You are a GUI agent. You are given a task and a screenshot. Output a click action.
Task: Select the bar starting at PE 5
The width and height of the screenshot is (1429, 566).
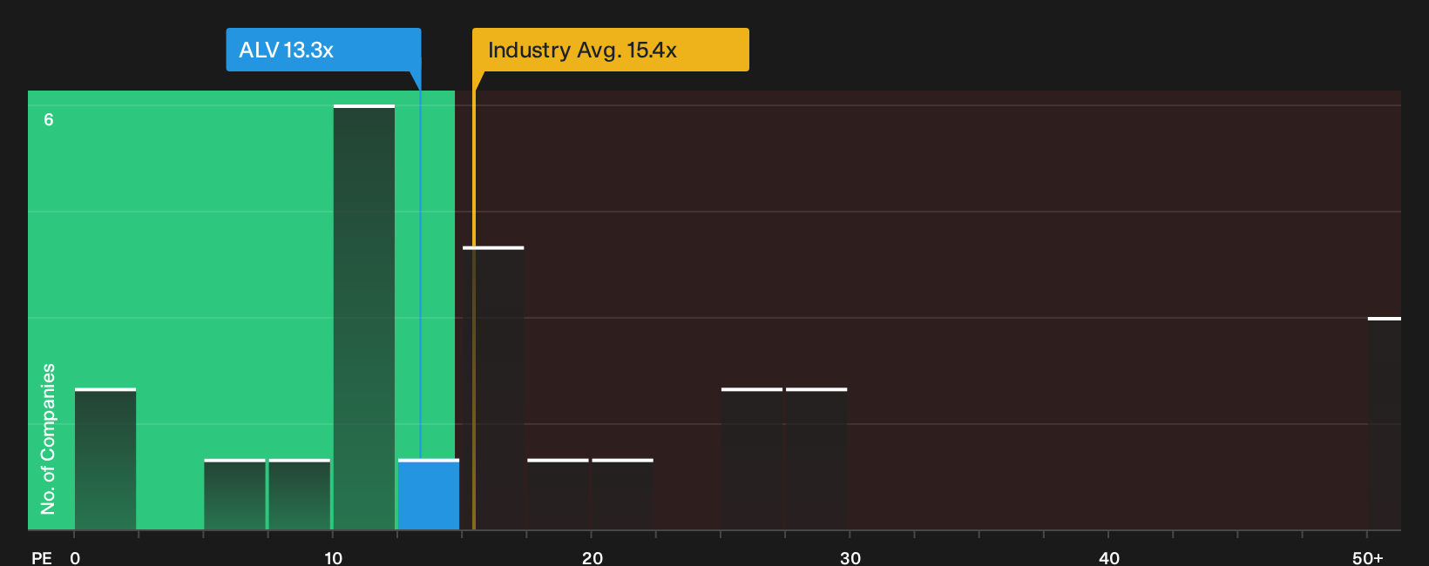coord(234,495)
